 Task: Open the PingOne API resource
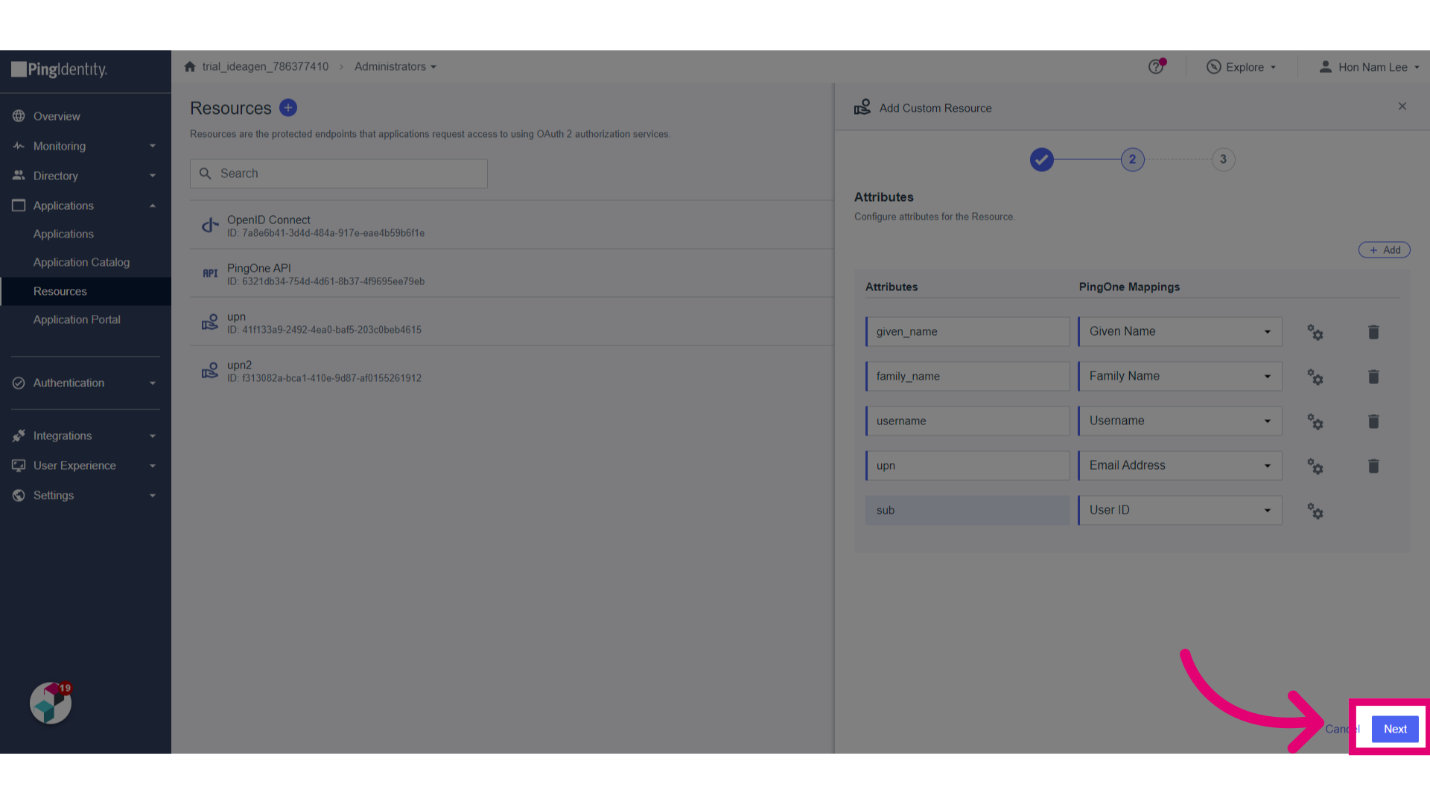pyautogui.click(x=512, y=273)
